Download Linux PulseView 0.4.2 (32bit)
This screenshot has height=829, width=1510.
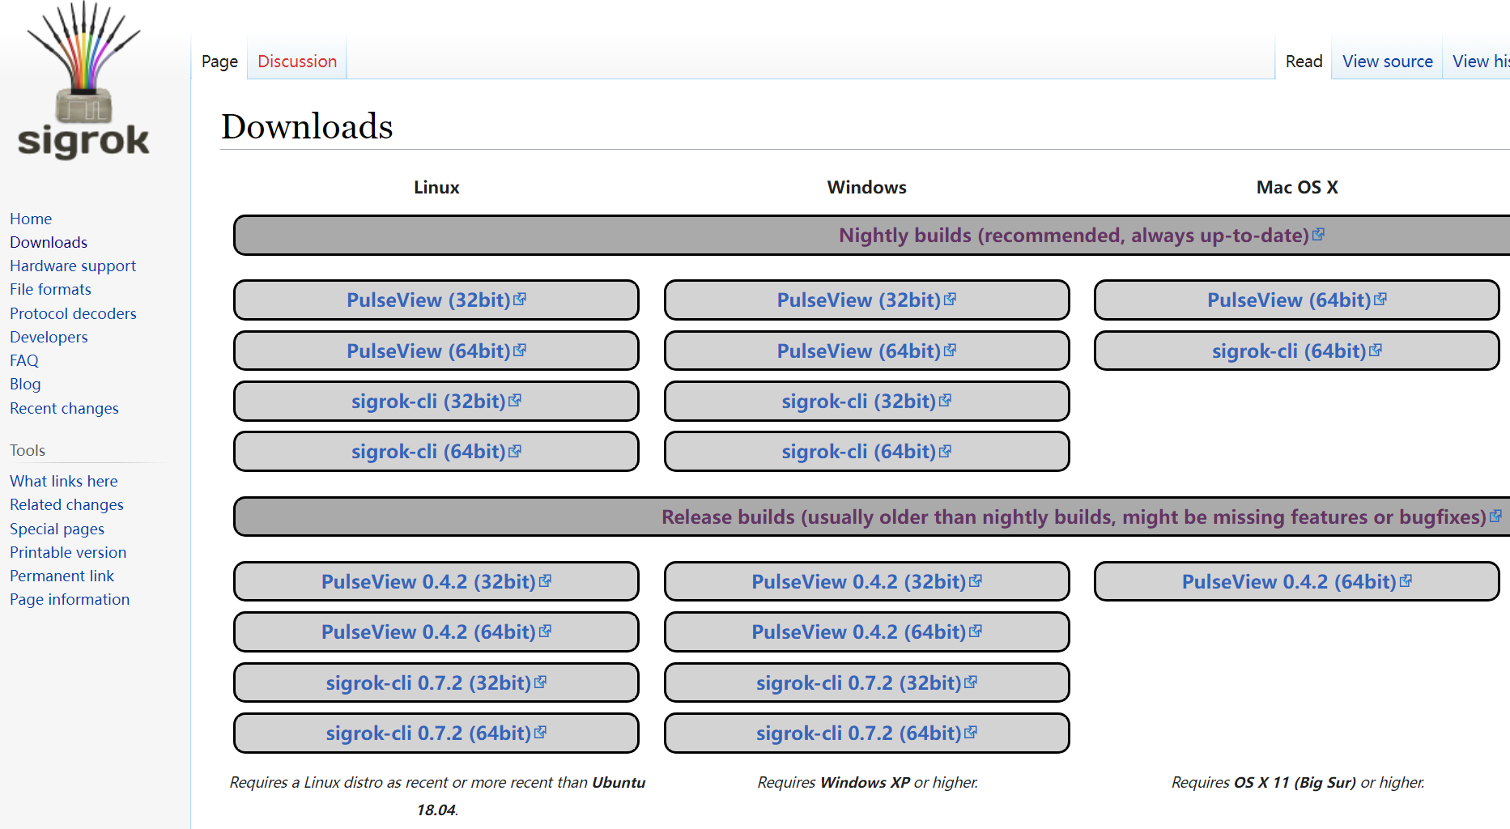(x=436, y=581)
